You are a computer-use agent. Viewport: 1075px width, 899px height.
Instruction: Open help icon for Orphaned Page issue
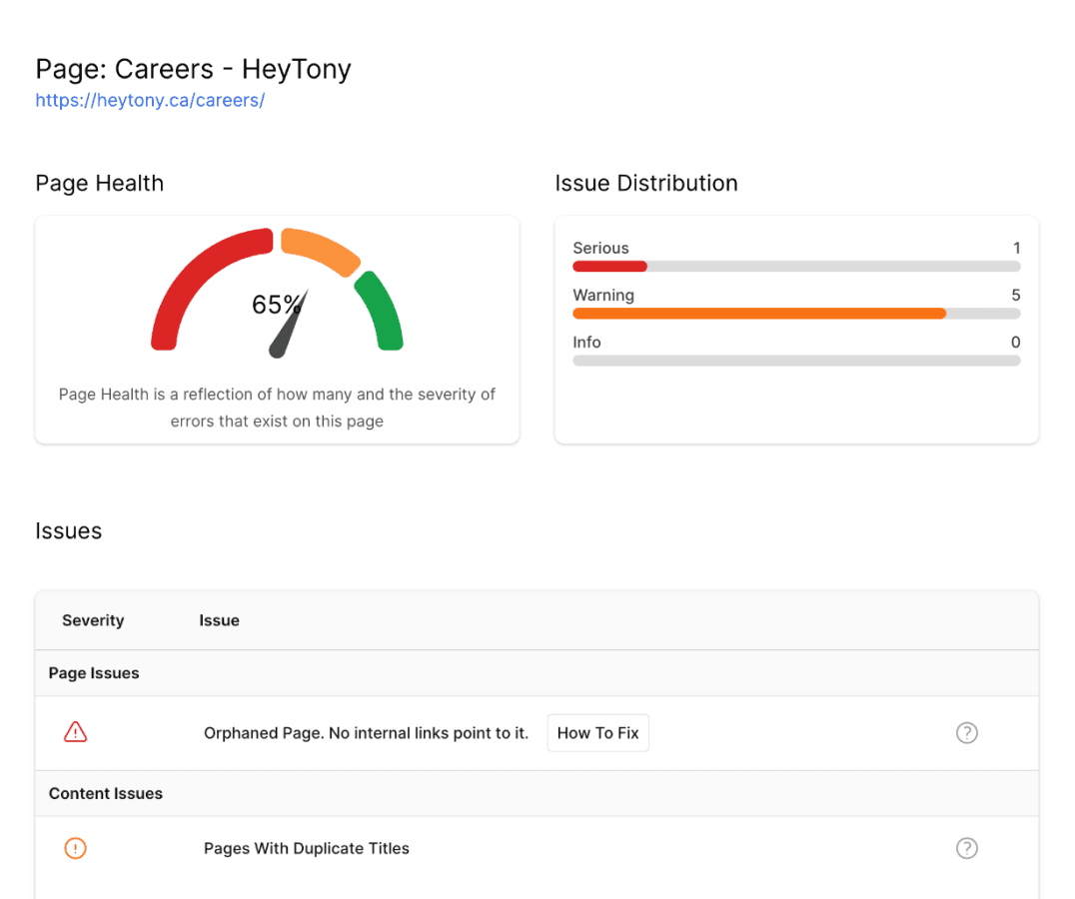pyautogui.click(x=966, y=733)
